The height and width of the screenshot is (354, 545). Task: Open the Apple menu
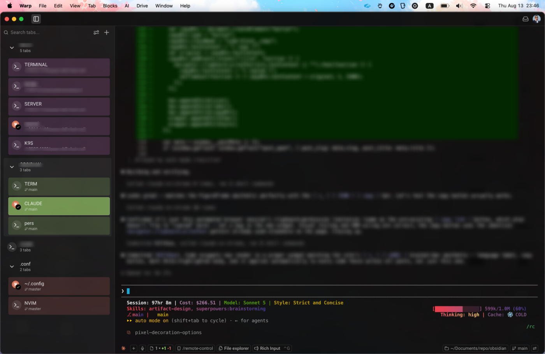pyautogui.click(x=10, y=6)
